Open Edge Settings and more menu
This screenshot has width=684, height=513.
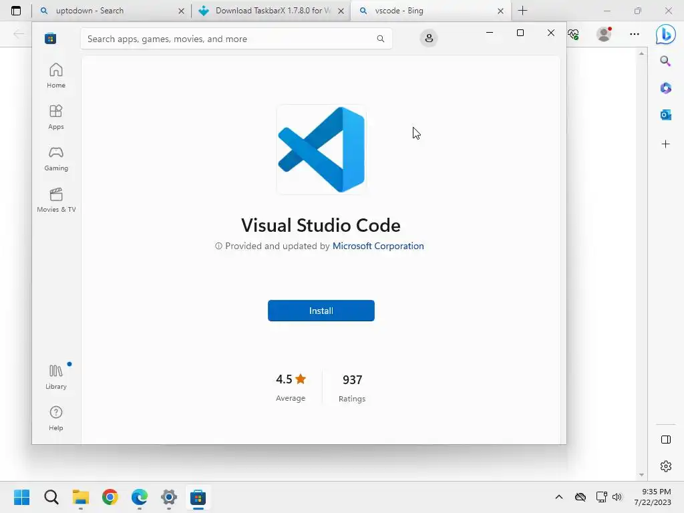(635, 34)
